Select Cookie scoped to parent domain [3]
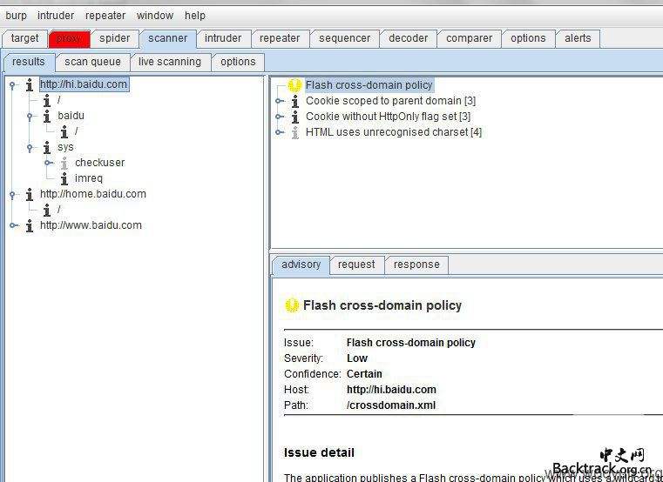663x482 pixels. (390, 101)
